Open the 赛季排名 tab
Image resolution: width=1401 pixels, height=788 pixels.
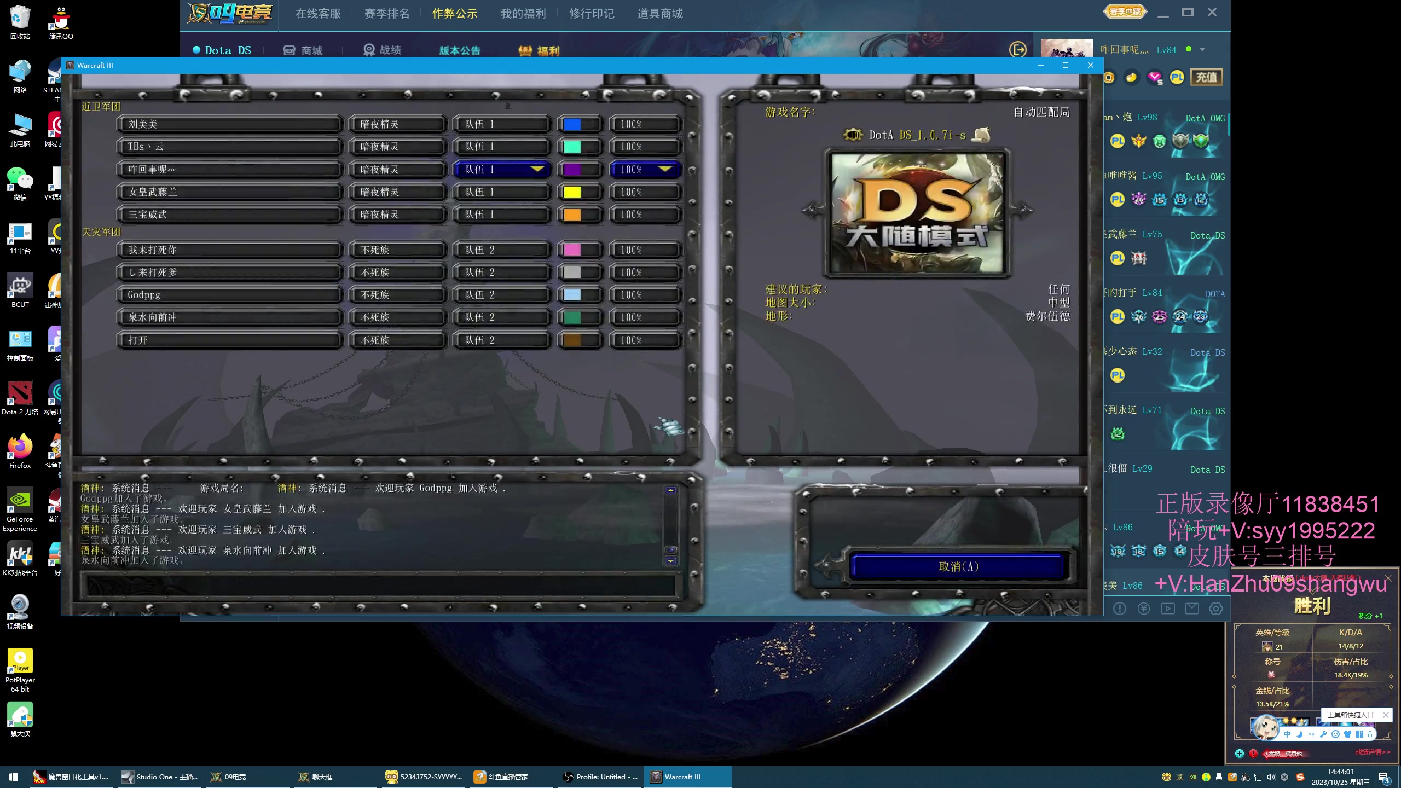(x=387, y=14)
